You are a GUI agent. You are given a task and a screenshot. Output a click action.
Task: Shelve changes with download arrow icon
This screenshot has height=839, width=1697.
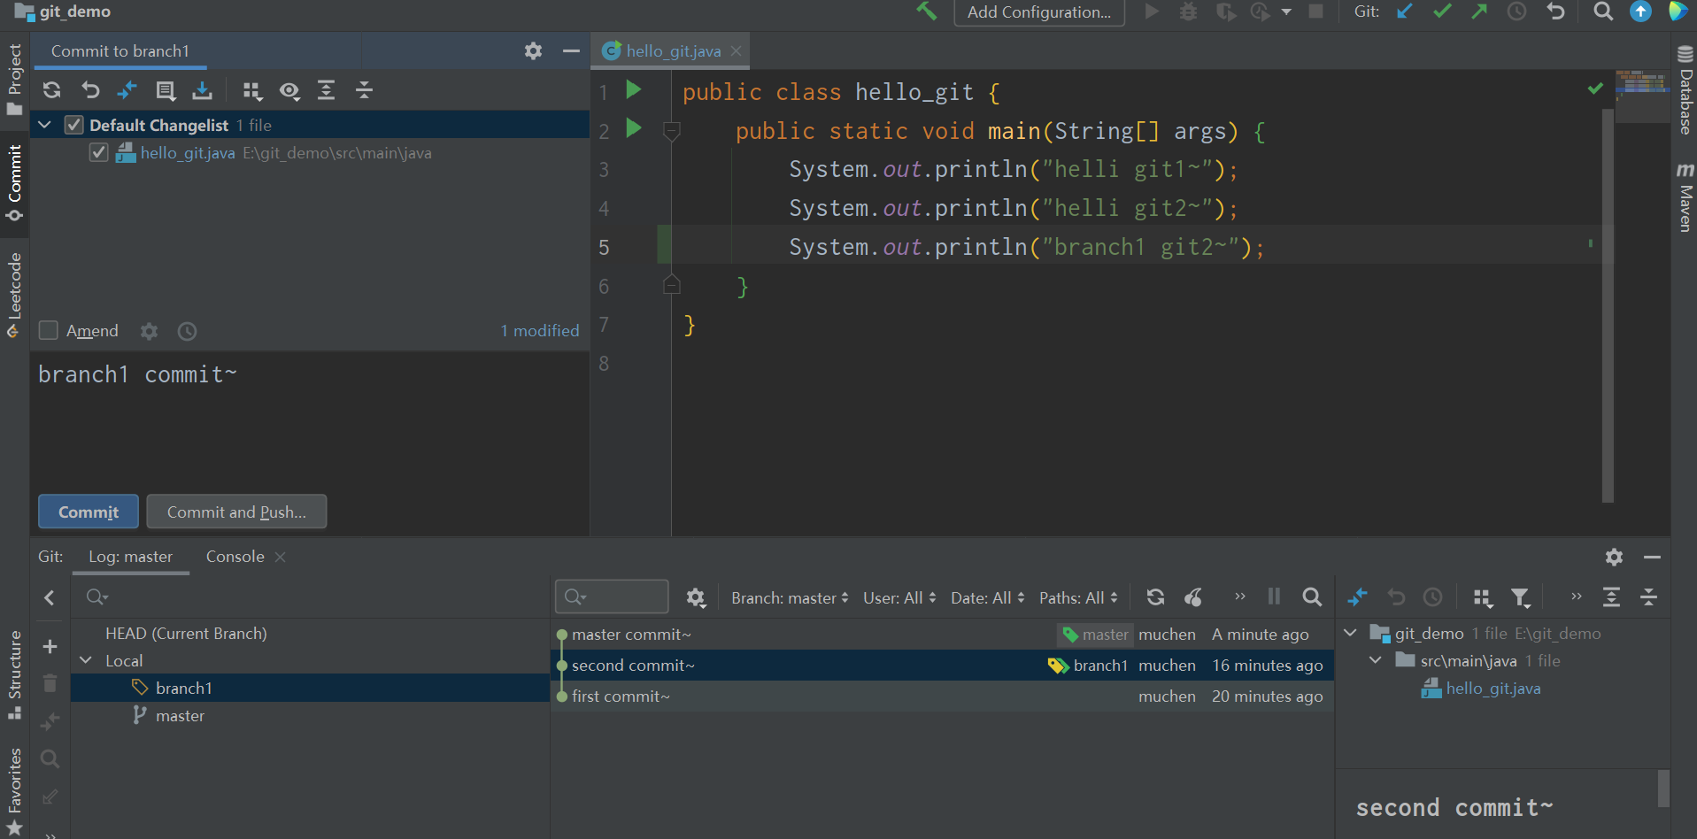203,90
